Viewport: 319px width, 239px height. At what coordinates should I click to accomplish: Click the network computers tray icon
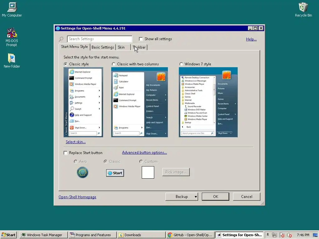[274, 235]
